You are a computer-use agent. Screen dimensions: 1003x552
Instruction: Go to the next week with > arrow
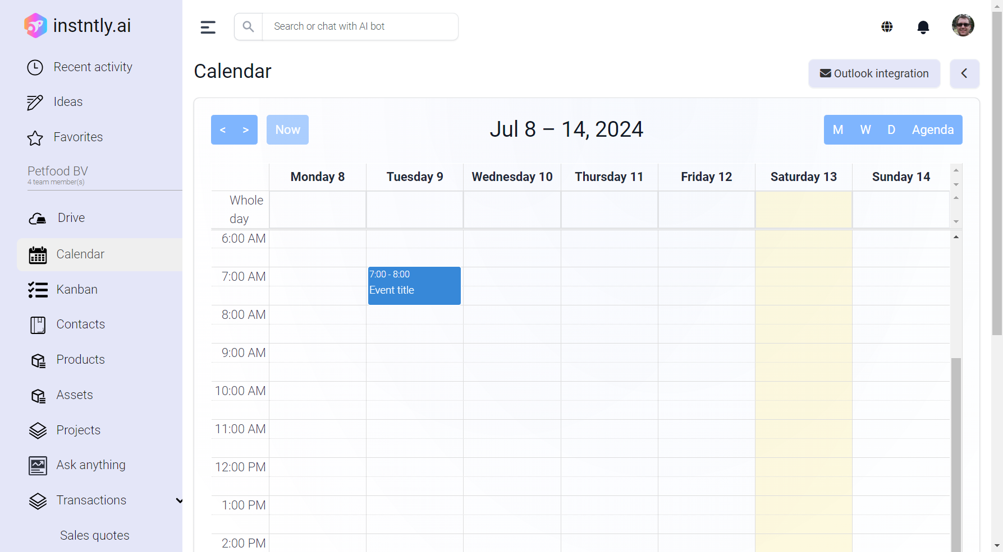[x=246, y=130]
